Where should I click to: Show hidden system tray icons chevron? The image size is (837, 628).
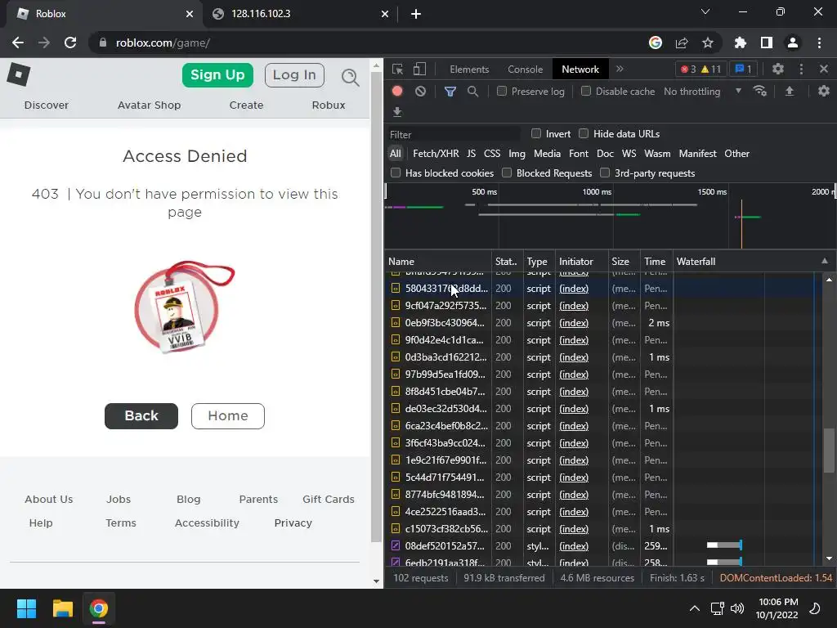pyautogui.click(x=695, y=608)
